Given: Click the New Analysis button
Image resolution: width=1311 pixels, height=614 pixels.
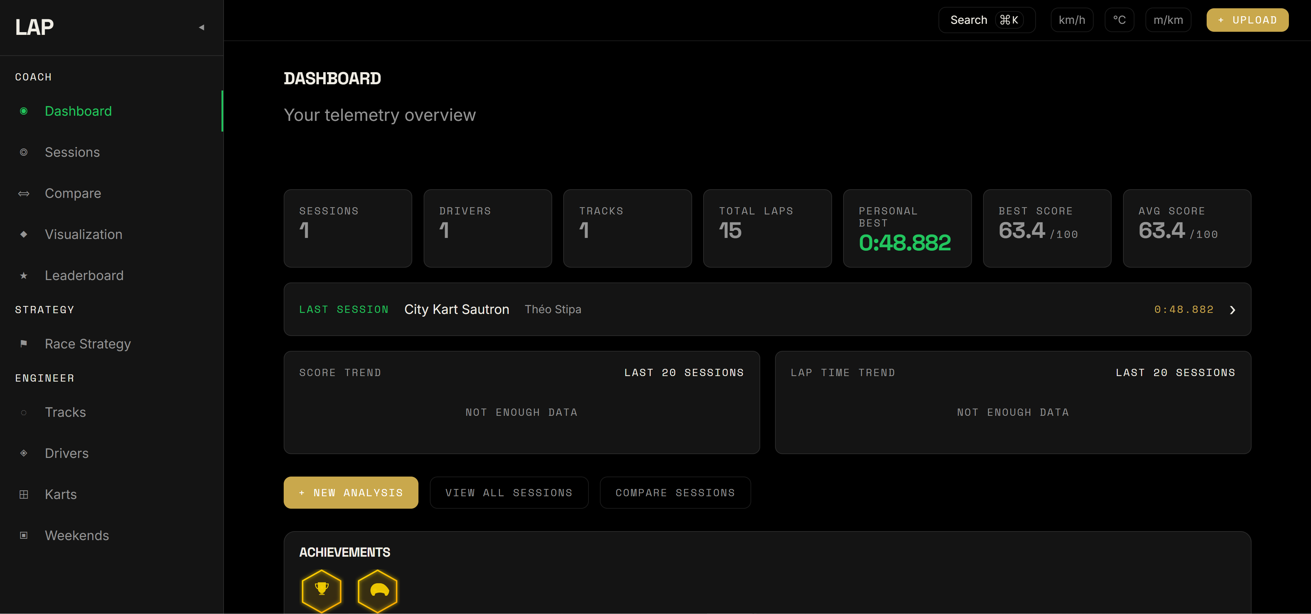Looking at the screenshot, I should (351, 492).
